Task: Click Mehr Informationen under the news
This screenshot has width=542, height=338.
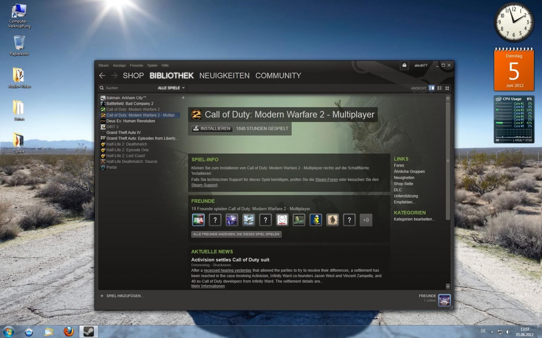Action: coord(208,286)
